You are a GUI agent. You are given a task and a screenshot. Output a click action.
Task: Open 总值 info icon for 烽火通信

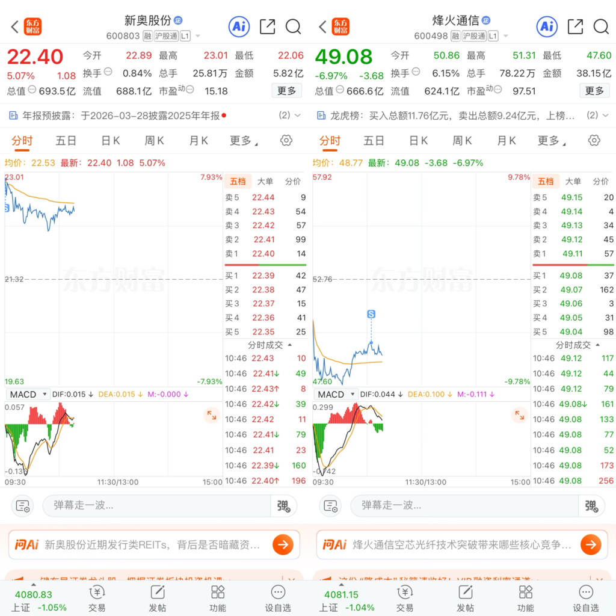pyautogui.click(x=340, y=90)
